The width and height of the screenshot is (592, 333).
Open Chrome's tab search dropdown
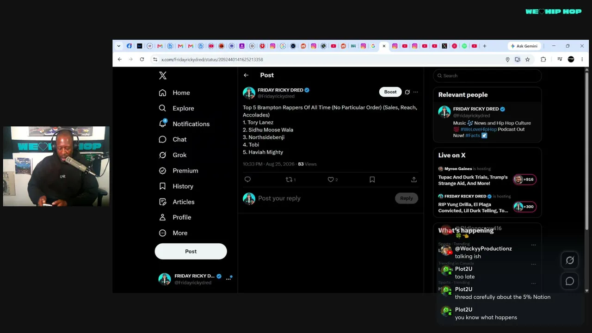[119, 46]
